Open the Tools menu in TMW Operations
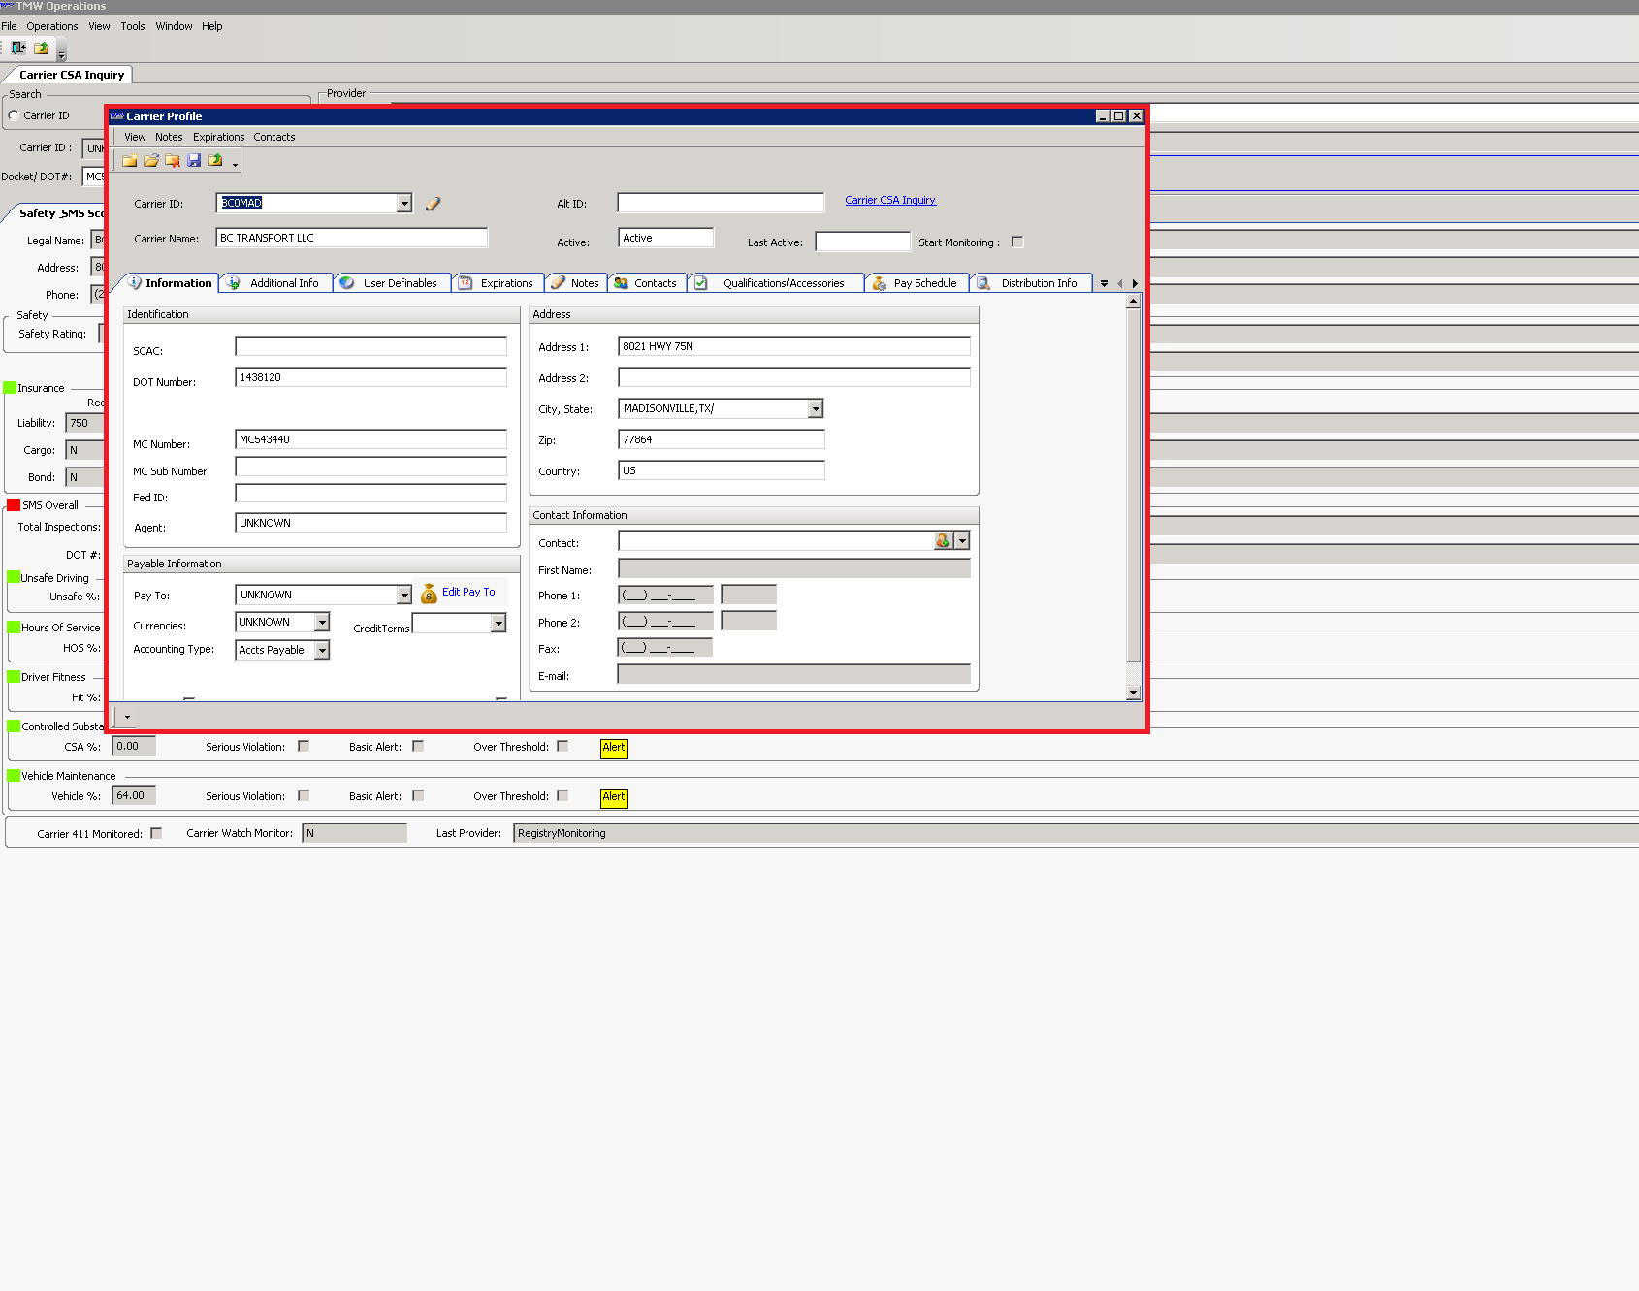Image resolution: width=1639 pixels, height=1291 pixels. [x=133, y=26]
